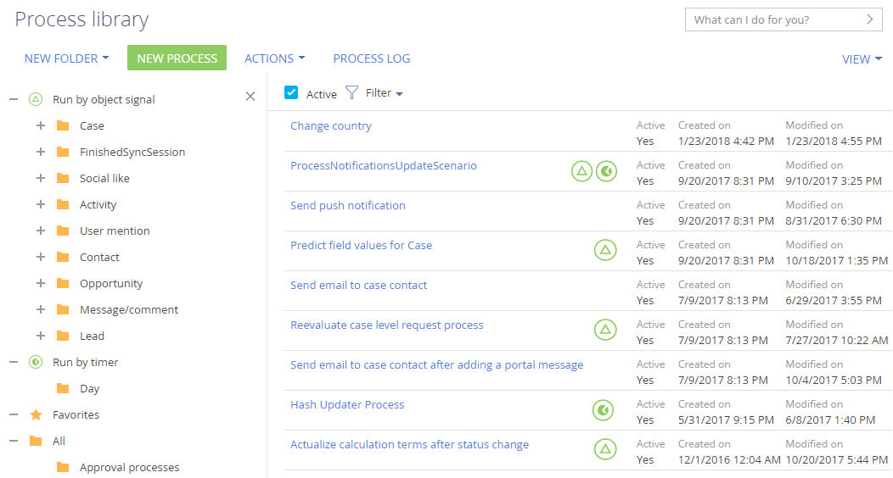
Task: Collapse the Run by timer group
Action: click(14, 362)
